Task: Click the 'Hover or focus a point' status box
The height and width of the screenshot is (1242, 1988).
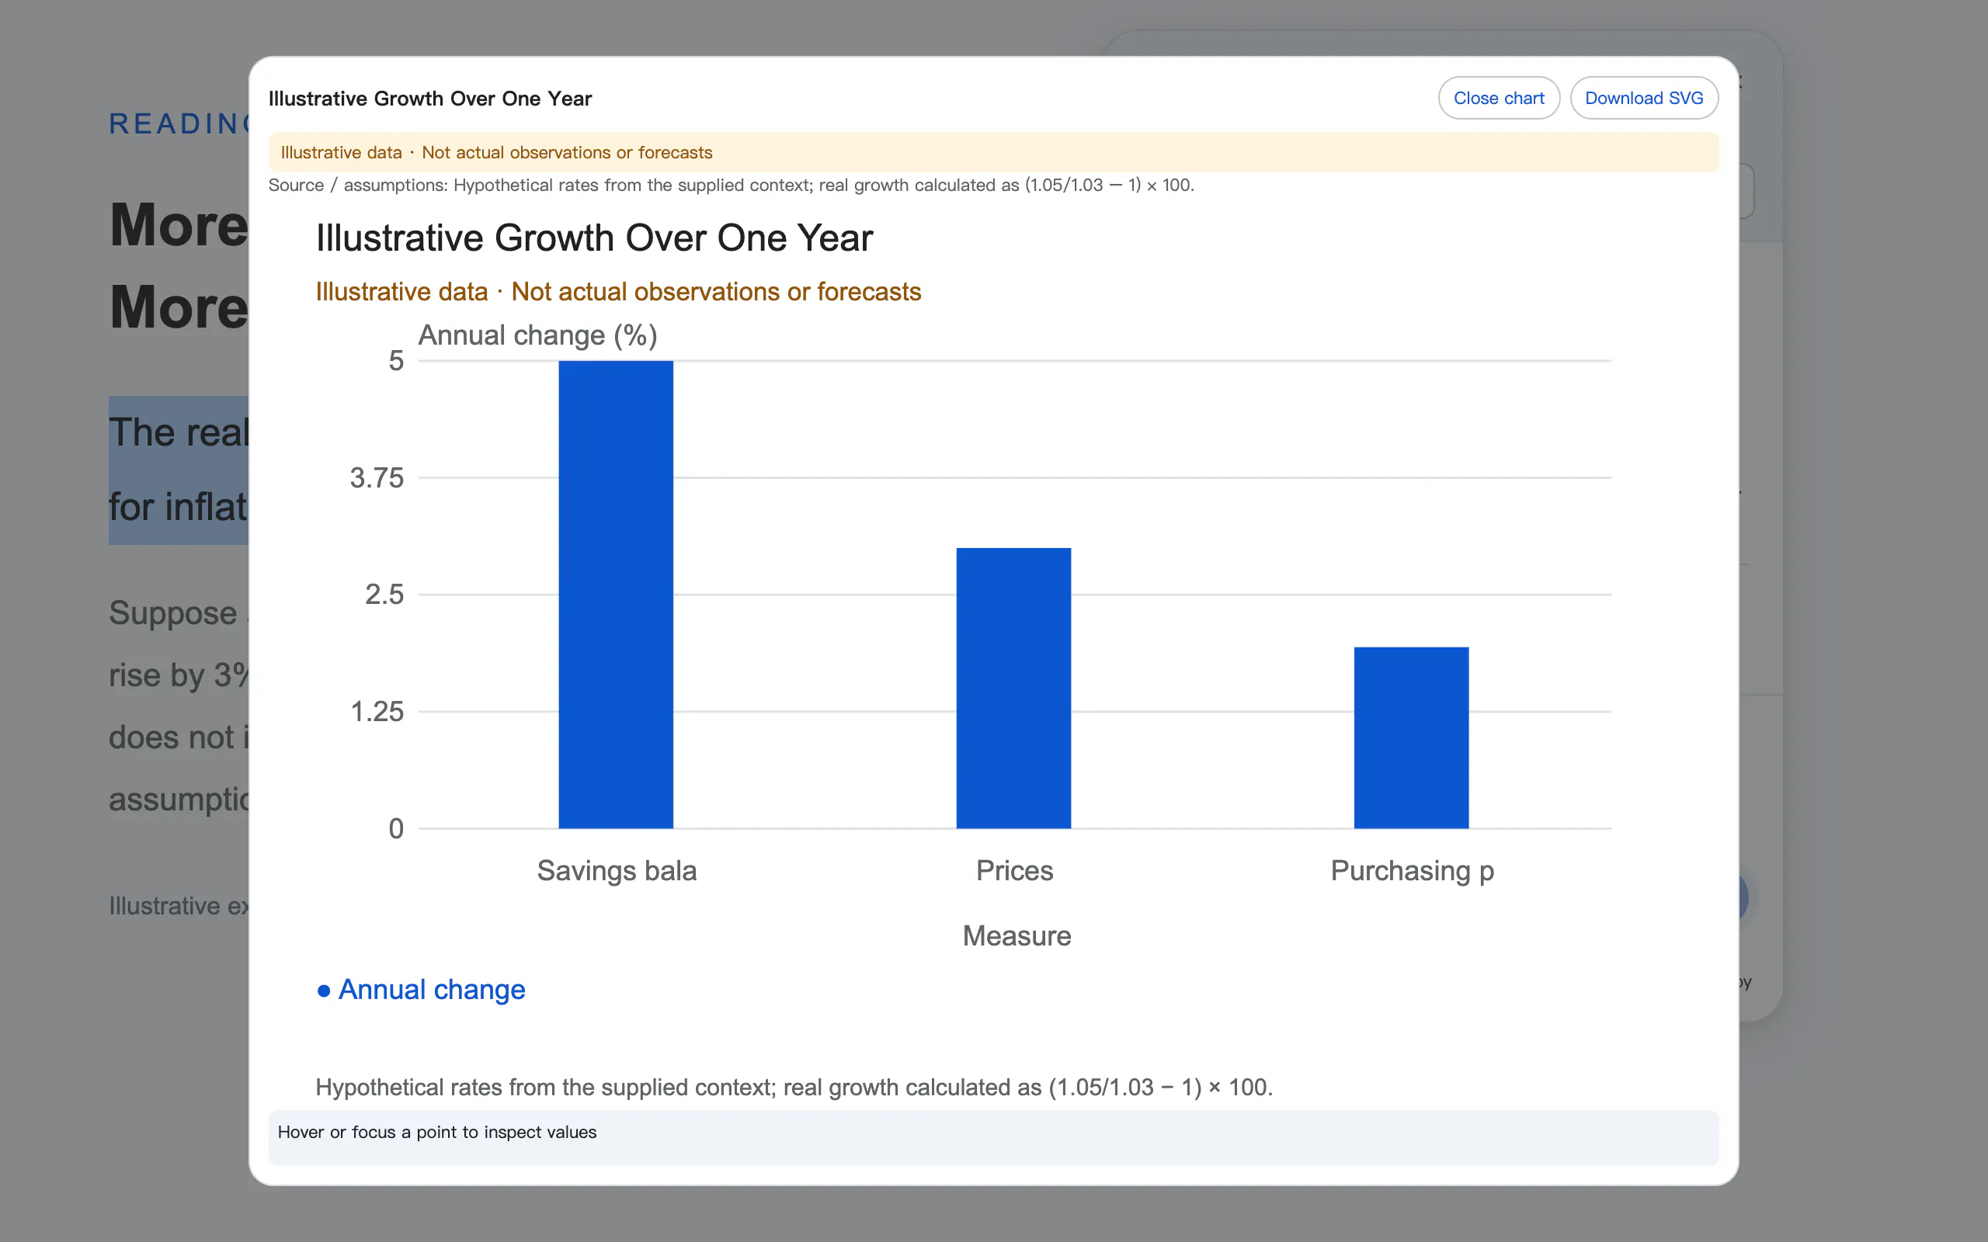Action: point(993,1137)
